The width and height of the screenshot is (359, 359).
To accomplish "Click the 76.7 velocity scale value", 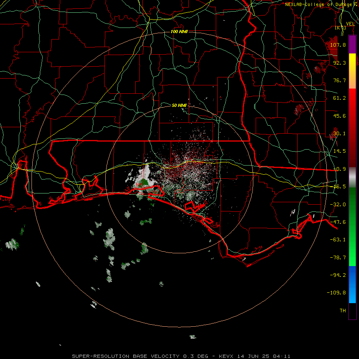I will 339,80.
